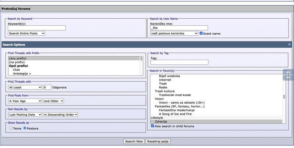
Task: Select Fantastično moderiranje forum
Action: point(216,110)
